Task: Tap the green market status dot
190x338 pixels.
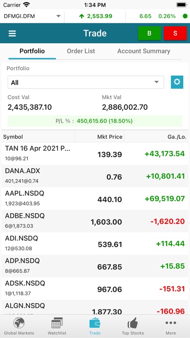Action: 185,16
